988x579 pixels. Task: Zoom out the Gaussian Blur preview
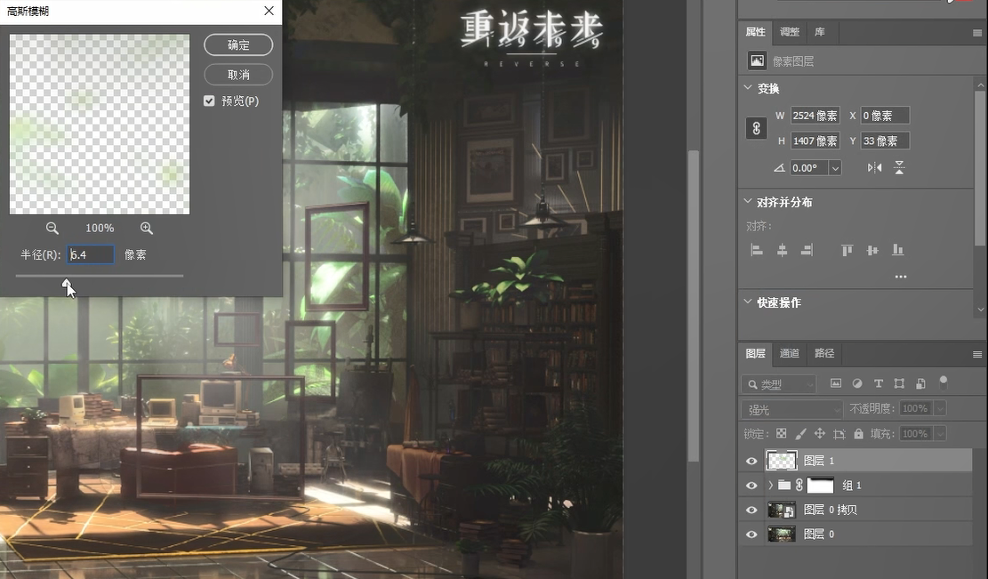pyautogui.click(x=52, y=228)
